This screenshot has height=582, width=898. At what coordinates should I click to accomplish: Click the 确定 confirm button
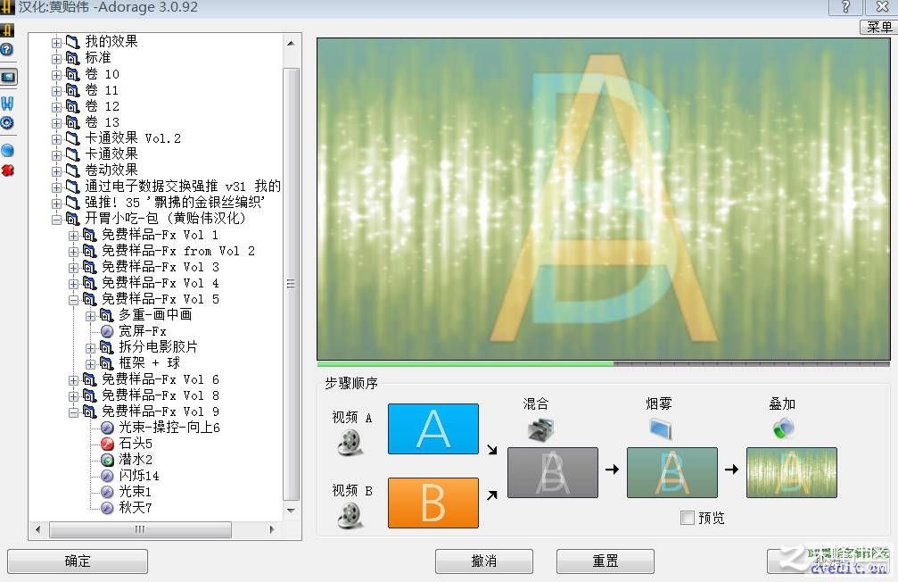click(x=78, y=561)
